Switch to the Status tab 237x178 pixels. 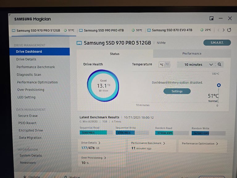point(115,54)
